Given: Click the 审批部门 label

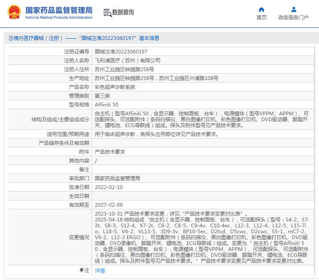Looking at the screenshot, I should [79, 178].
